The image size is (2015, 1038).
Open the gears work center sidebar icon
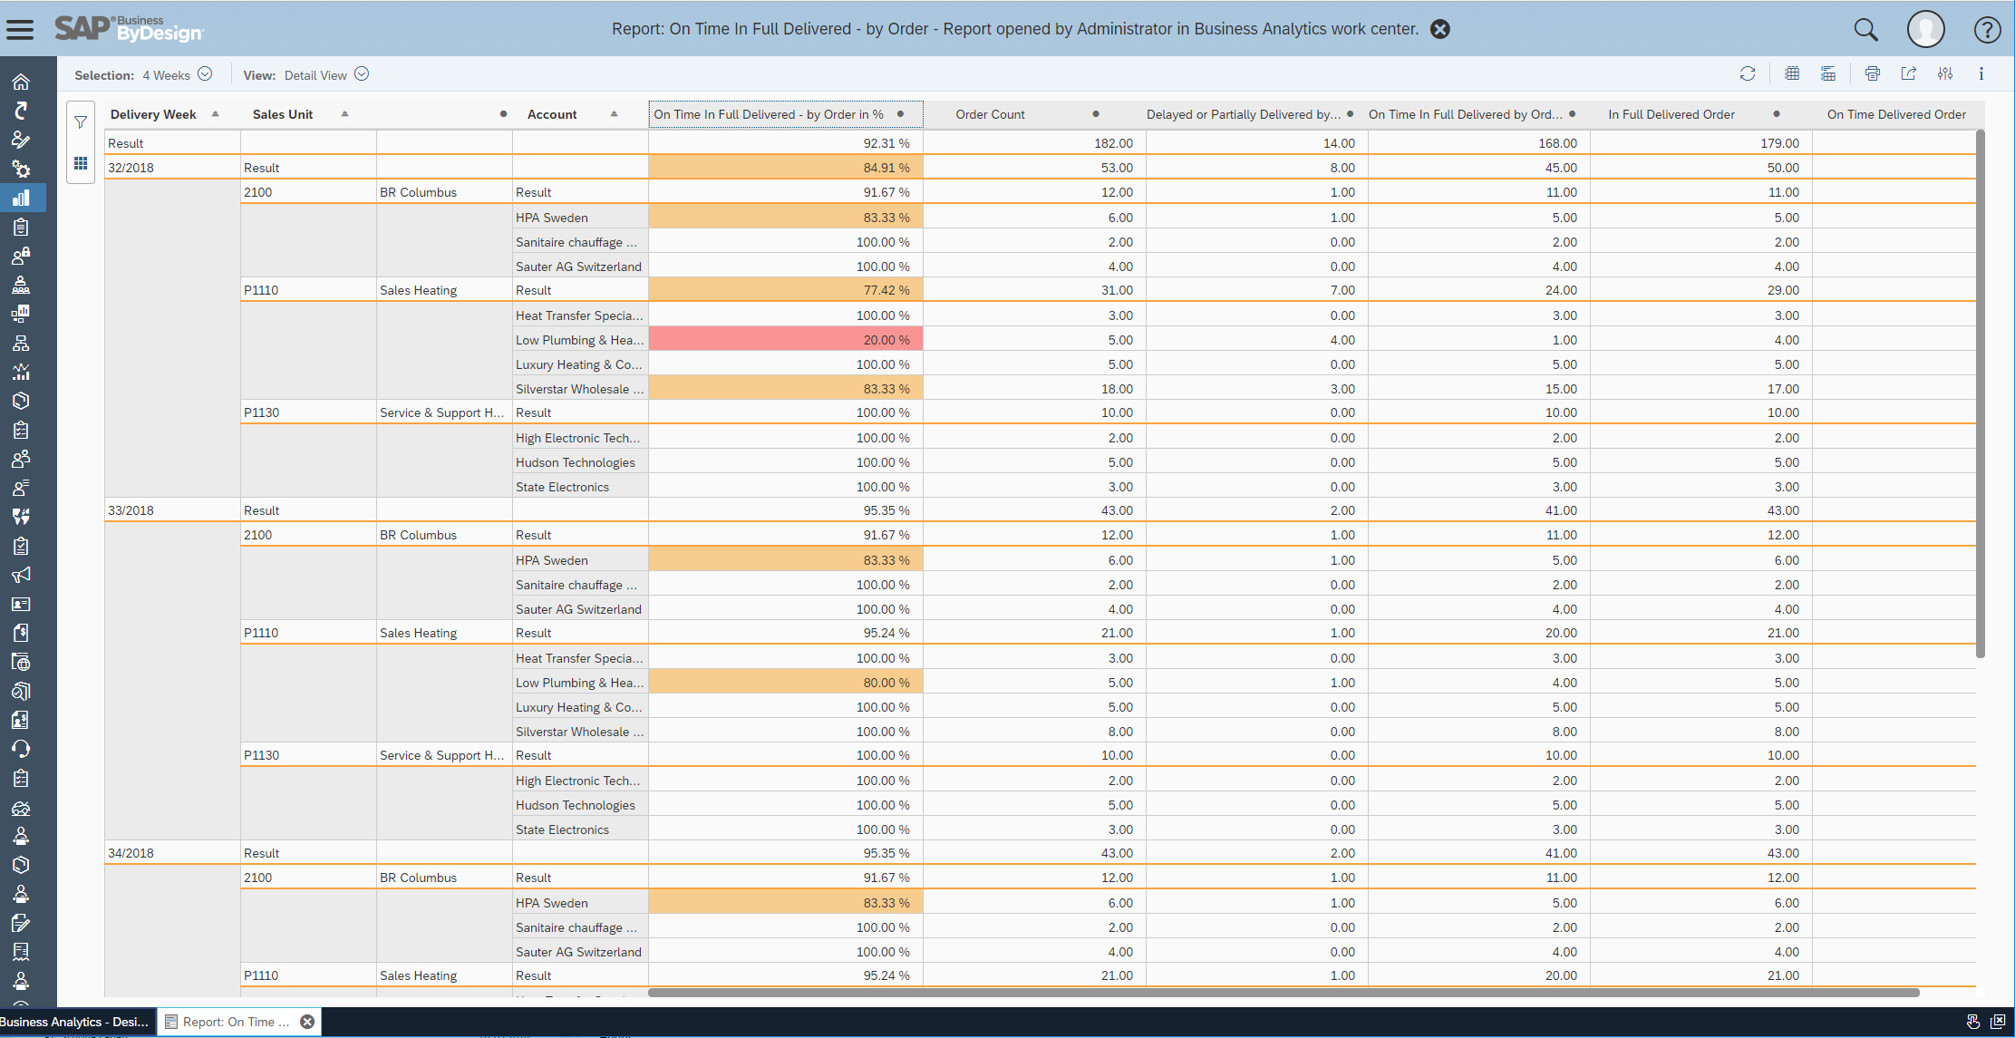tap(21, 169)
